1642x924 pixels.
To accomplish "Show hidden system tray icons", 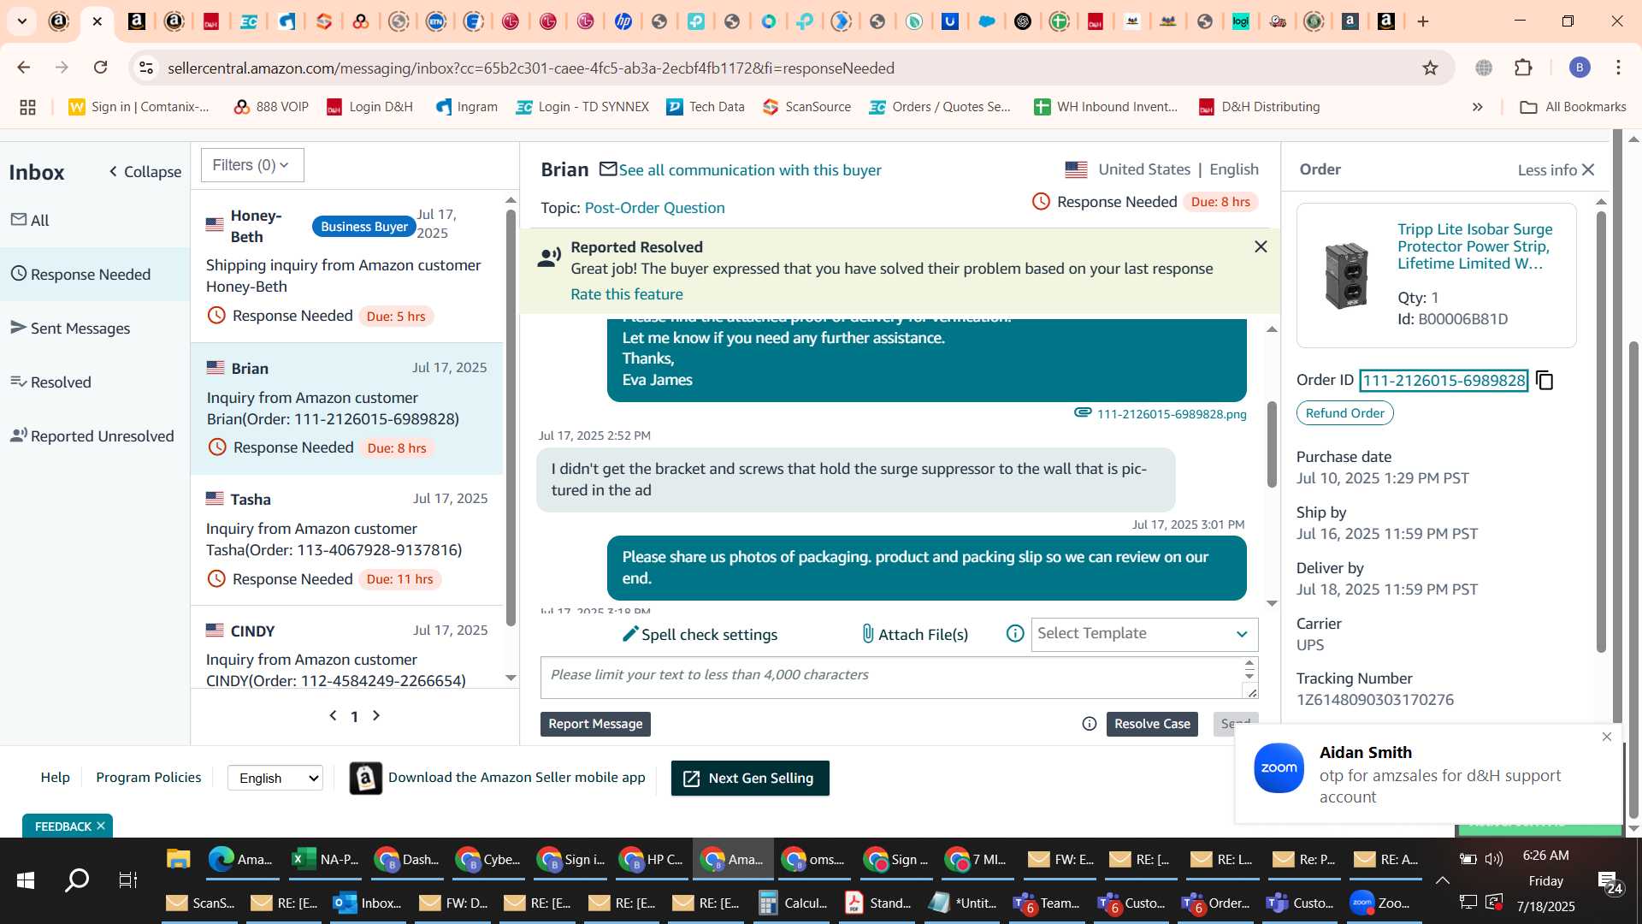I will (x=1442, y=881).
